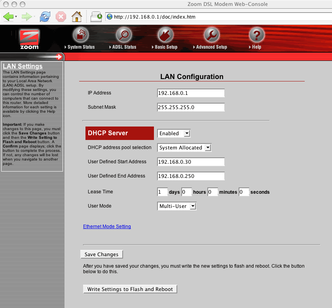Click the Lease Time days field
The height and width of the screenshot is (308, 332).
click(x=162, y=192)
